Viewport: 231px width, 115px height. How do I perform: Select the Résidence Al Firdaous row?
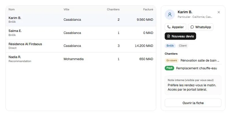pos(81,46)
